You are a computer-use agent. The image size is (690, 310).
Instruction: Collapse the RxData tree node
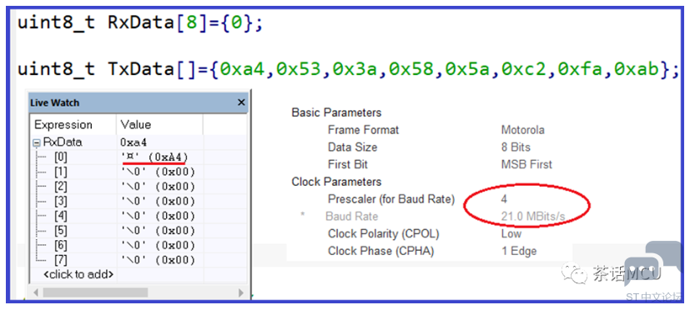[37, 142]
